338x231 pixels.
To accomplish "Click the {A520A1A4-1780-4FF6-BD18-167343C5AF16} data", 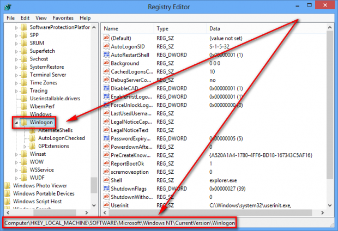I will 261,155.
